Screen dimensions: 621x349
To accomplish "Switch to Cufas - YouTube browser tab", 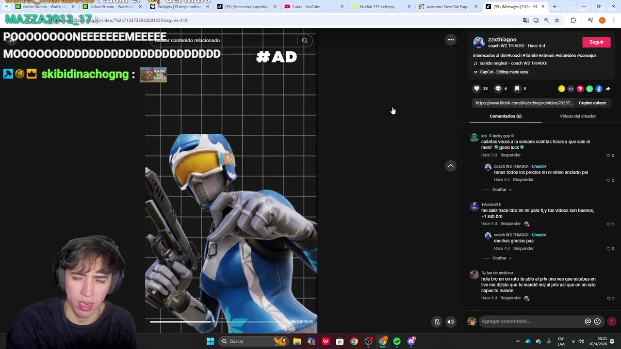I will tap(312, 7).
